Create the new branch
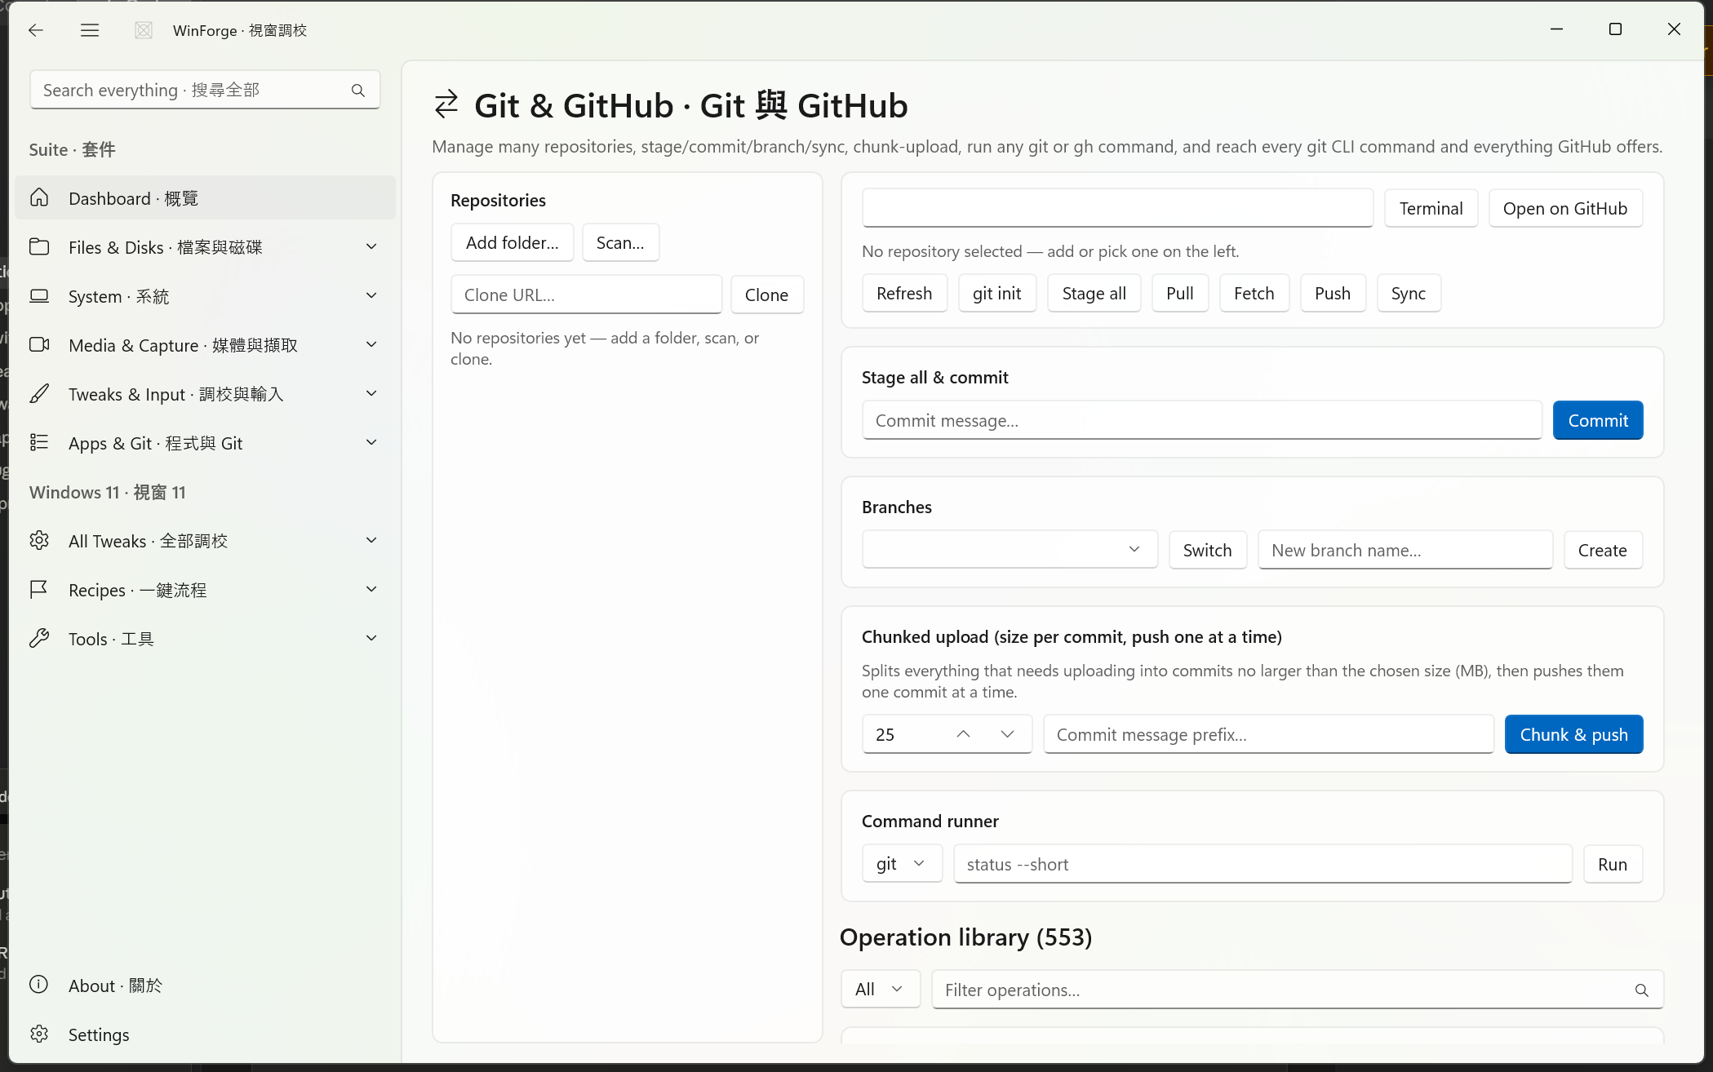The image size is (1713, 1072). click(1602, 550)
